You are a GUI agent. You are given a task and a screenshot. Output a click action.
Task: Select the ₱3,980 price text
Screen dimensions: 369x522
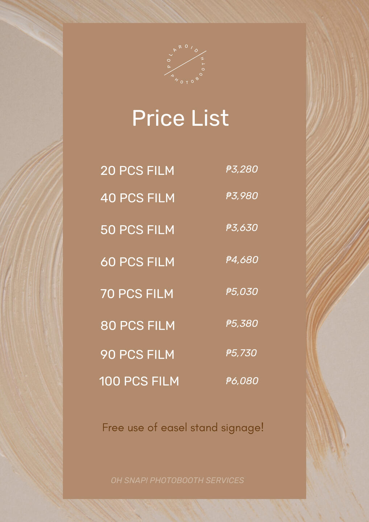click(x=242, y=196)
